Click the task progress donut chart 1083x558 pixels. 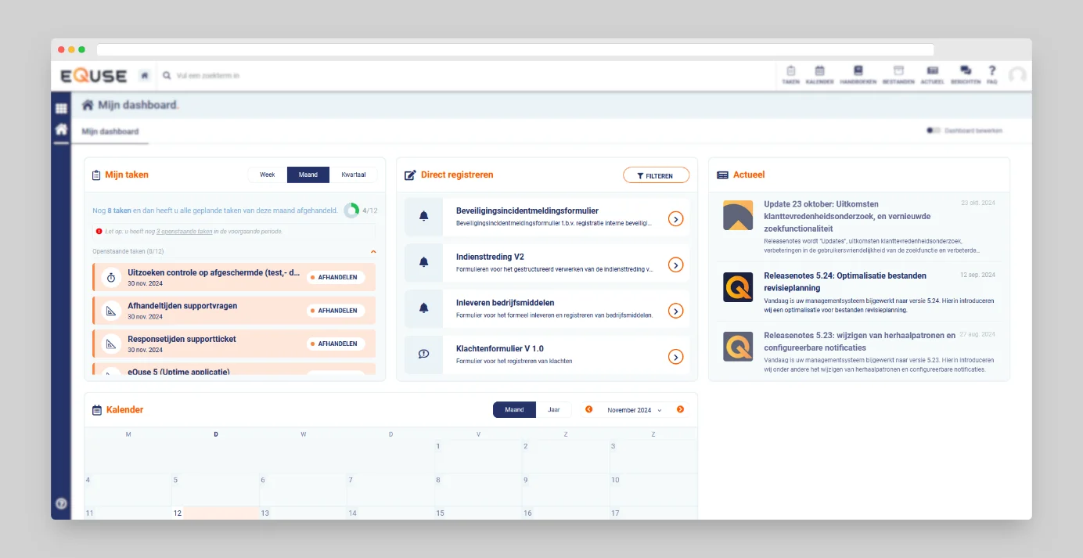(x=351, y=211)
